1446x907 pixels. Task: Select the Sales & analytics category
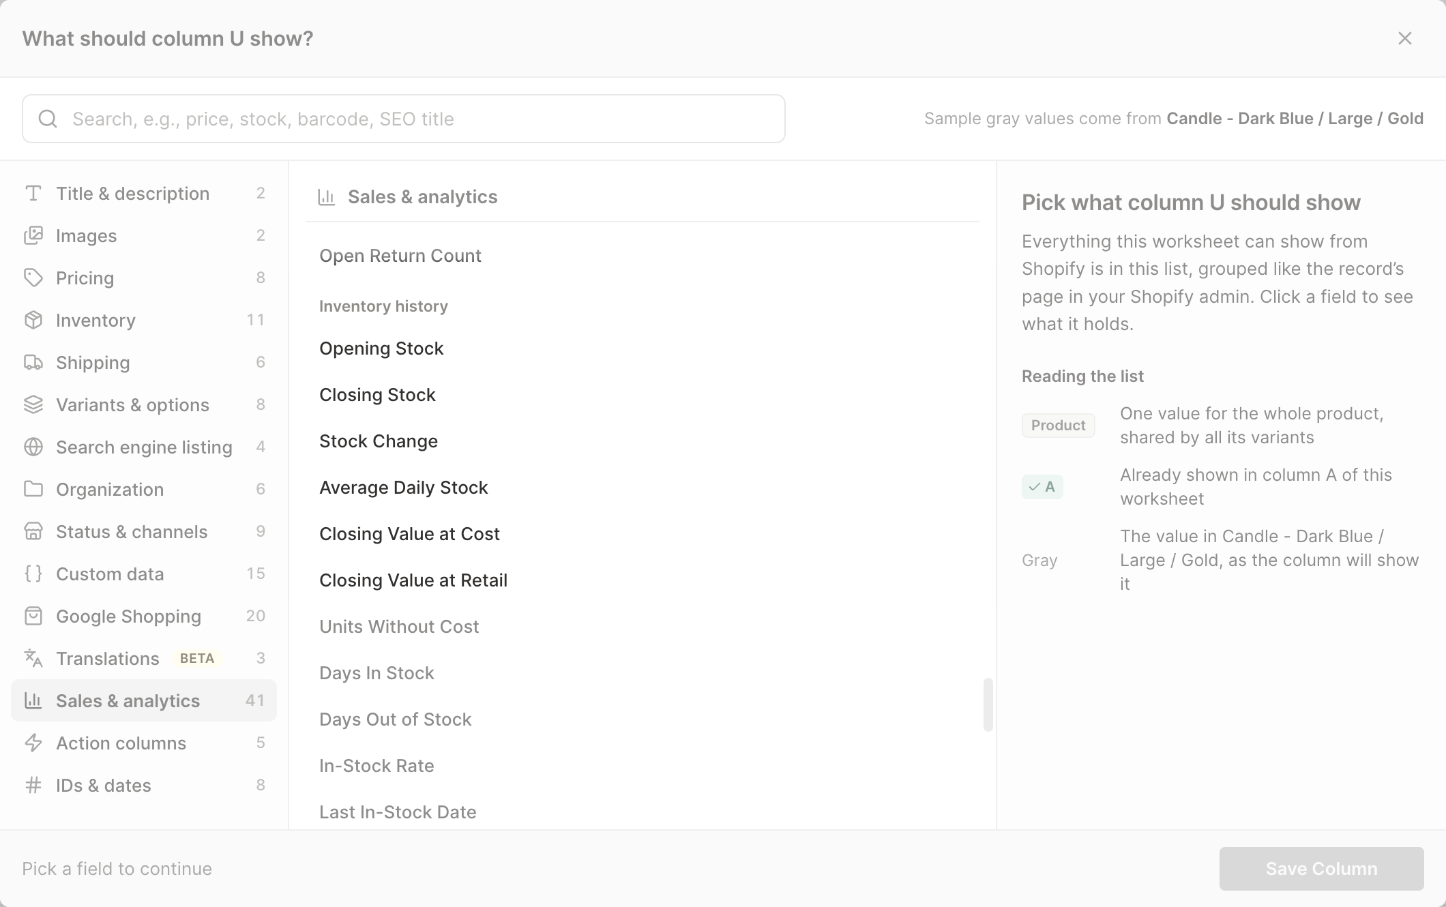(144, 701)
